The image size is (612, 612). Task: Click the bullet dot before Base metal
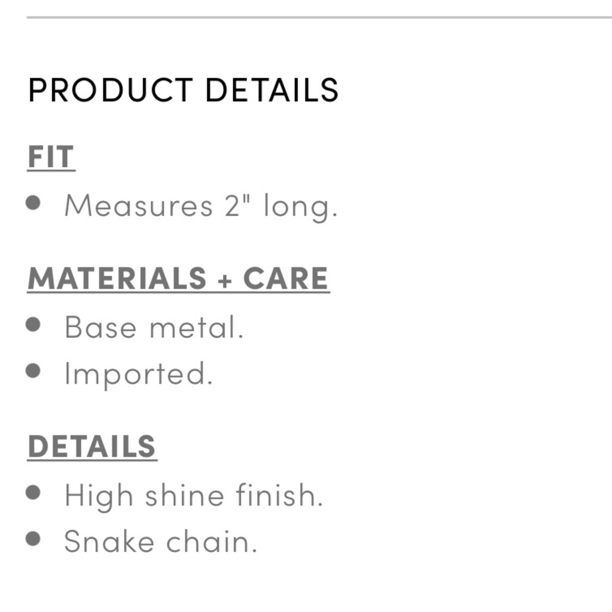pyautogui.click(x=33, y=324)
